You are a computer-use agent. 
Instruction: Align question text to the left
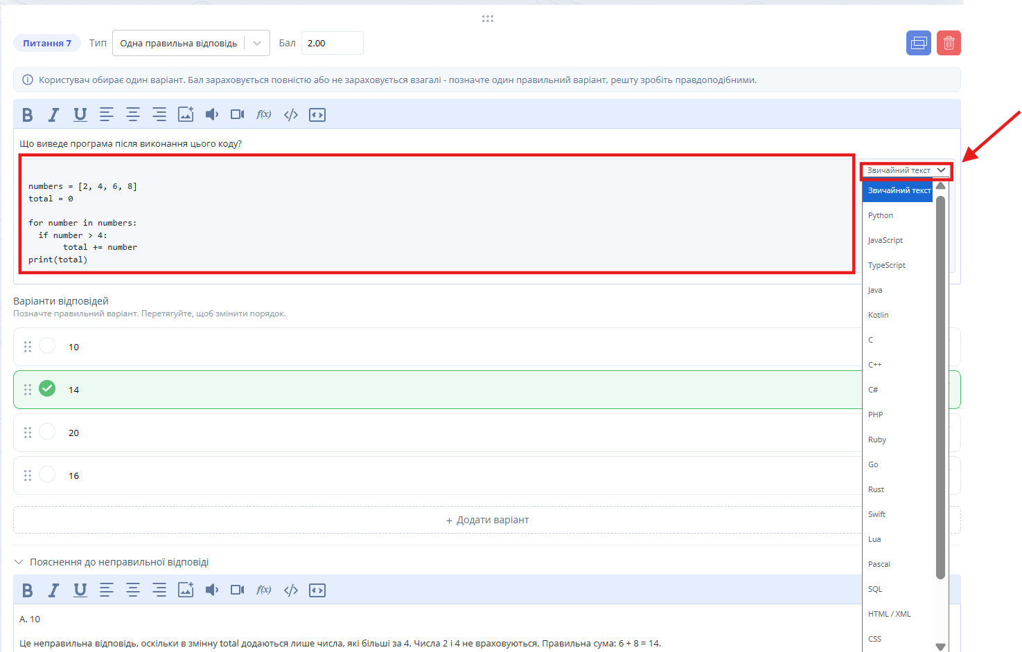pos(107,115)
